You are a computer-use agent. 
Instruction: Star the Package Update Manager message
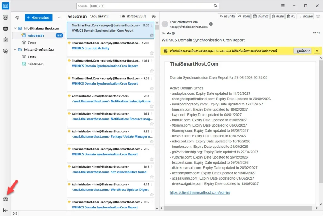[x=152, y=141]
